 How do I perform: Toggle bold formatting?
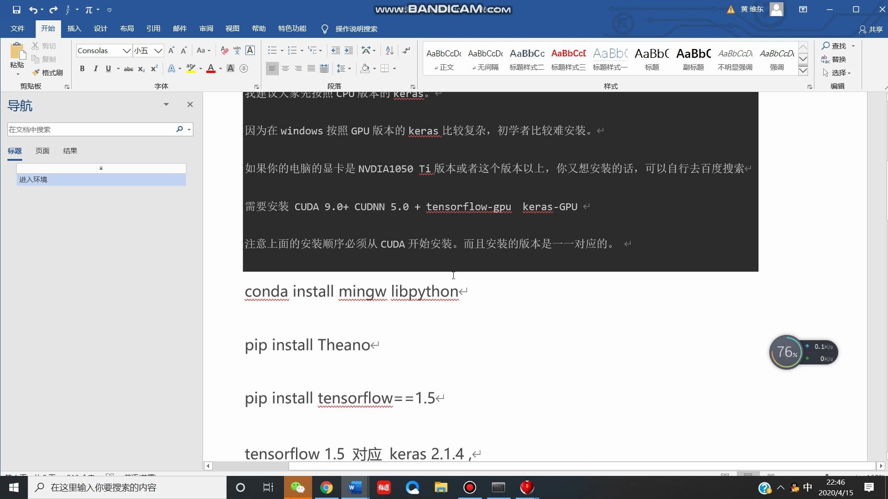tap(82, 68)
